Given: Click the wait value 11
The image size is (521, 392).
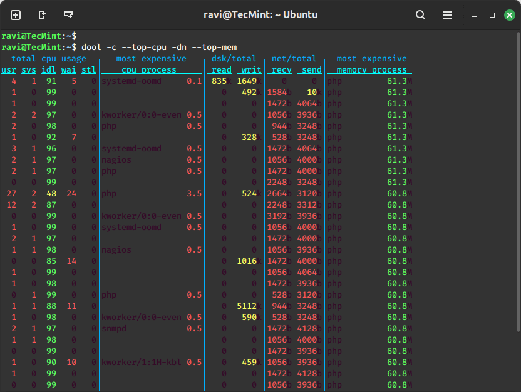Looking at the screenshot, I should pos(71,306).
